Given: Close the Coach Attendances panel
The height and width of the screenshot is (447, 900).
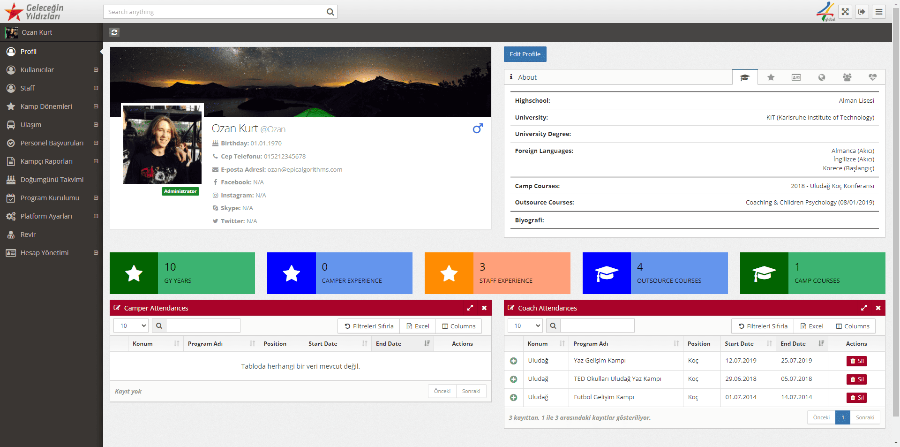Looking at the screenshot, I should pos(878,308).
